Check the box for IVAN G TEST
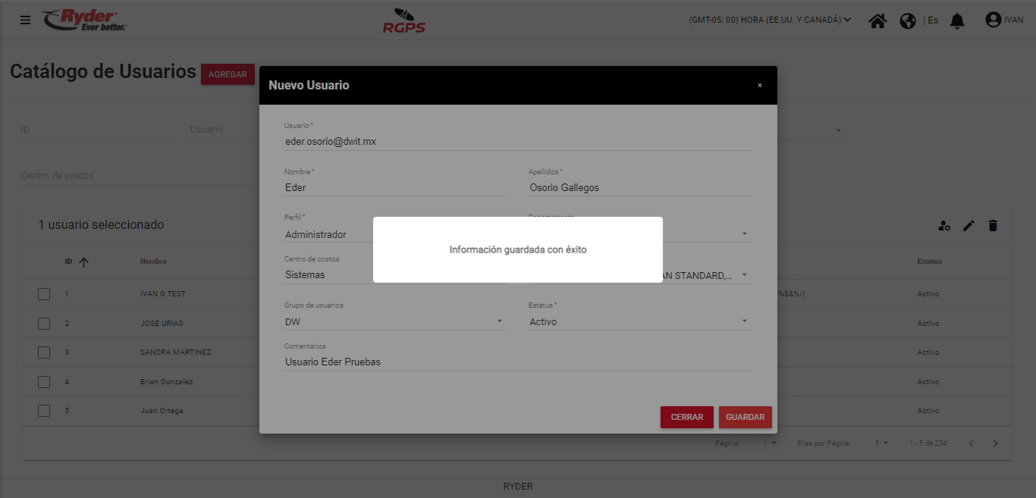Screen dimensions: 1036x498 point(44,294)
